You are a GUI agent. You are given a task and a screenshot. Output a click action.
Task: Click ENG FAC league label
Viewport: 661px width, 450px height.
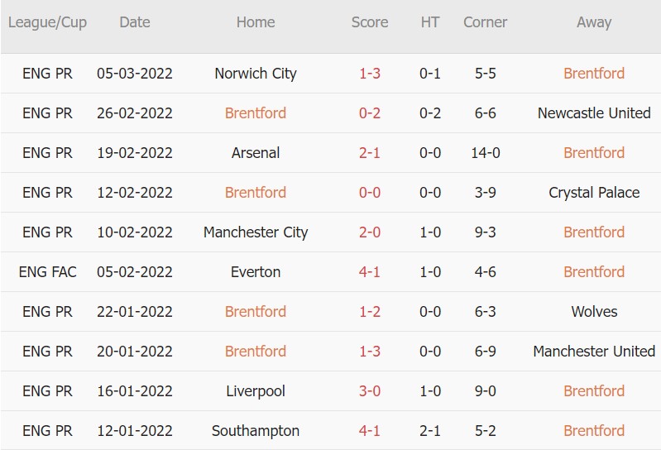[x=47, y=272]
